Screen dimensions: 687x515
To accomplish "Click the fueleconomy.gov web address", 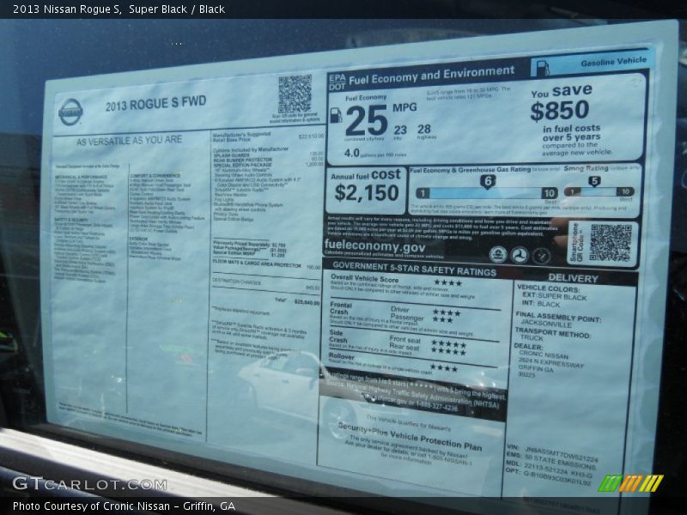I will pyautogui.click(x=374, y=245).
